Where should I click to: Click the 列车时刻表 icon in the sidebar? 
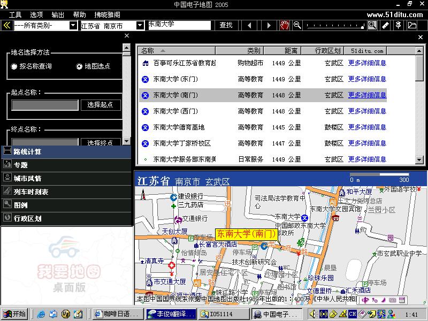point(7,191)
